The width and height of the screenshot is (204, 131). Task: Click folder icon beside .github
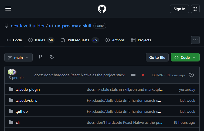(x=11, y=111)
